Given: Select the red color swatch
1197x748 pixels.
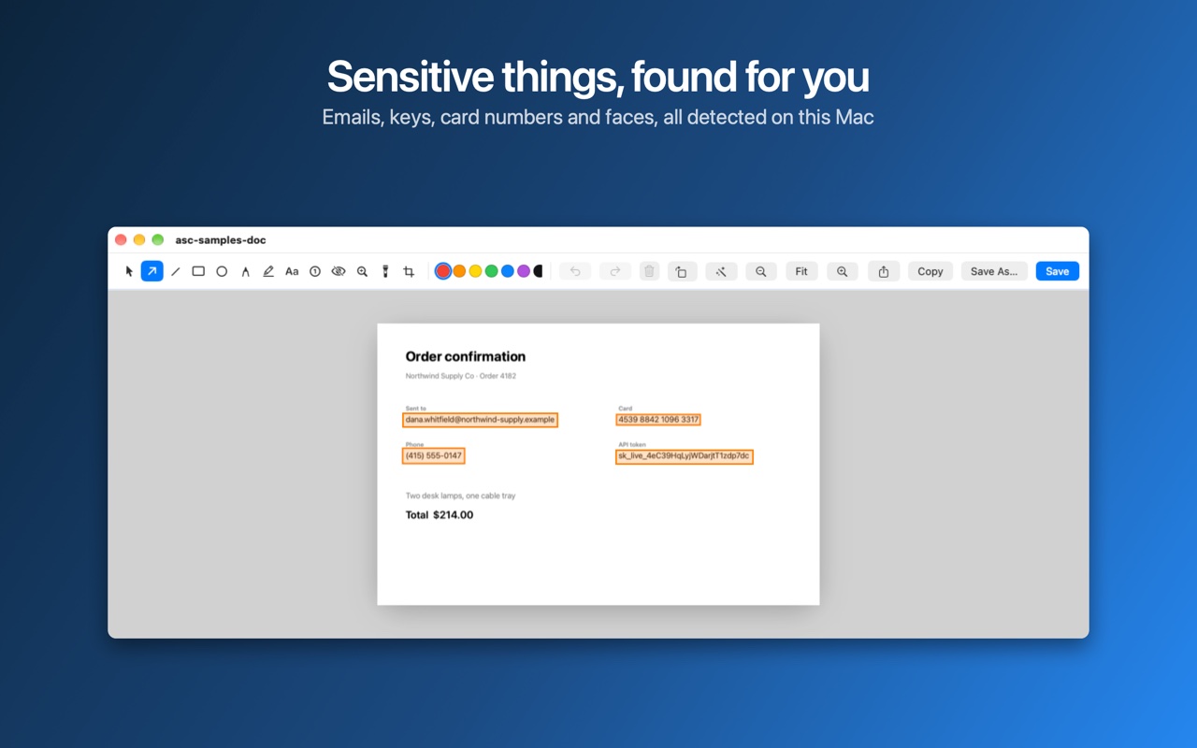Looking at the screenshot, I should pos(443,271).
